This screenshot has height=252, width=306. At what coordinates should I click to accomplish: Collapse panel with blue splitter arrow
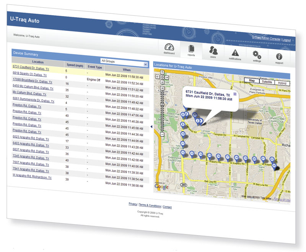coord(151,127)
